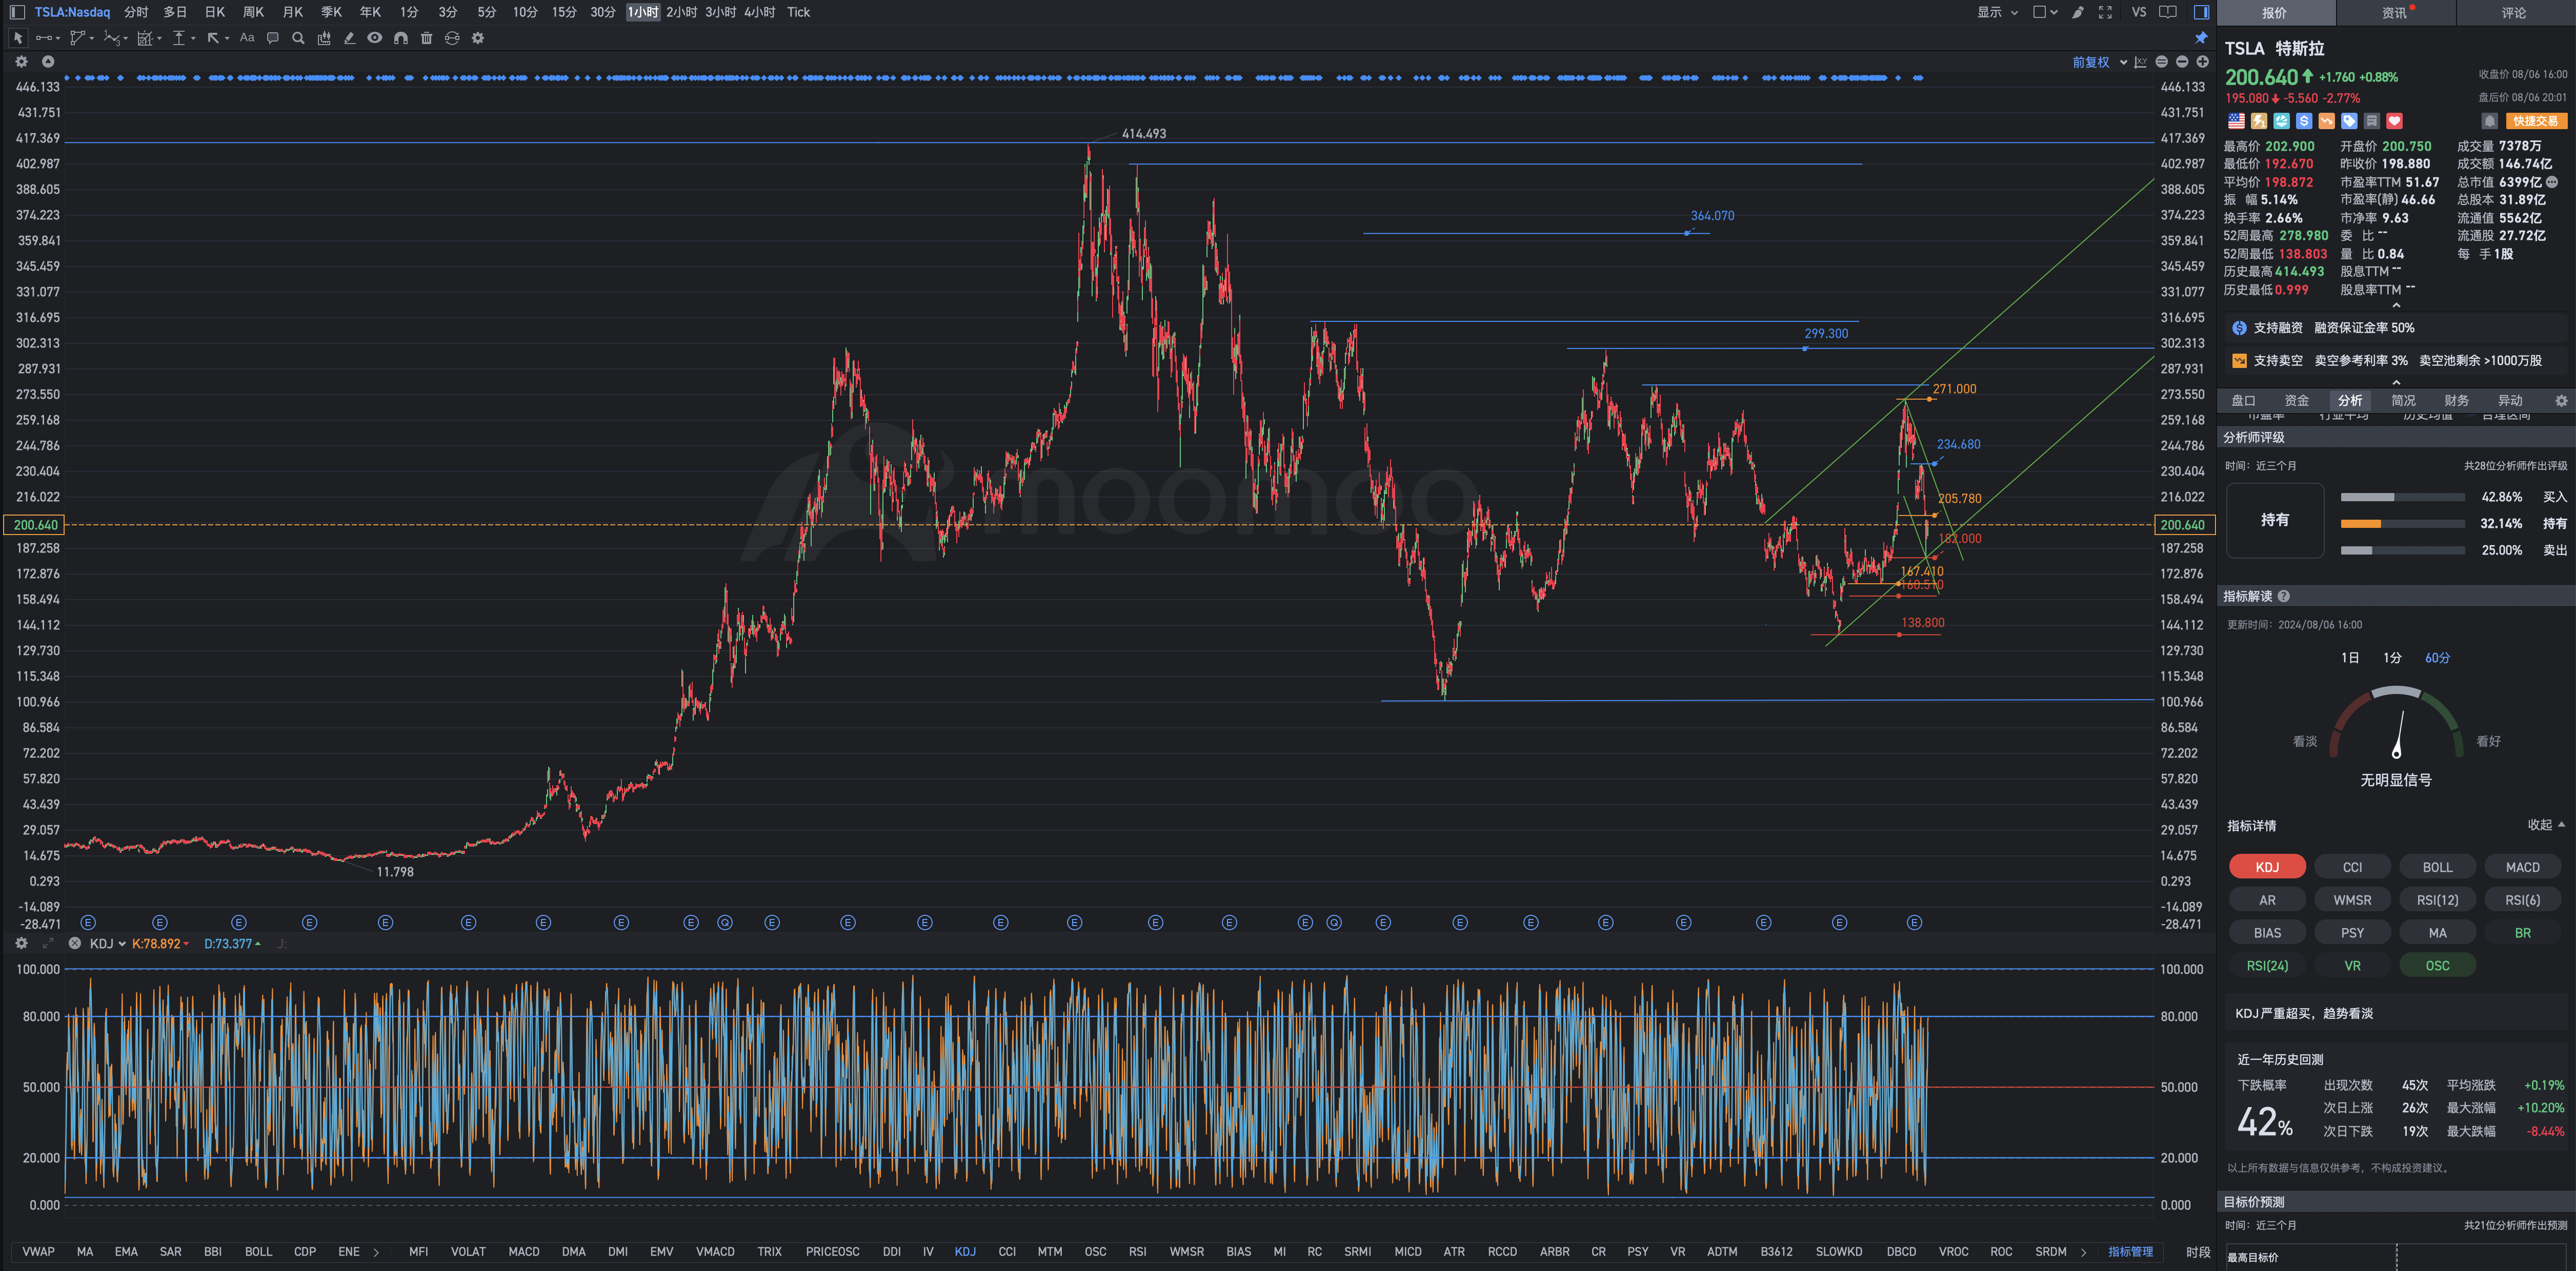2576x1271 pixels.
Task: Open the 财务 financials tab
Action: point(2456,401)
